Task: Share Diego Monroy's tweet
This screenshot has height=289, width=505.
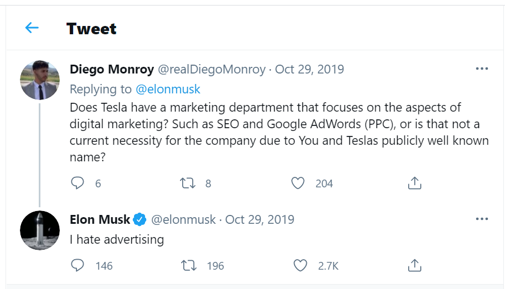Action: click(x=415, y=183)
